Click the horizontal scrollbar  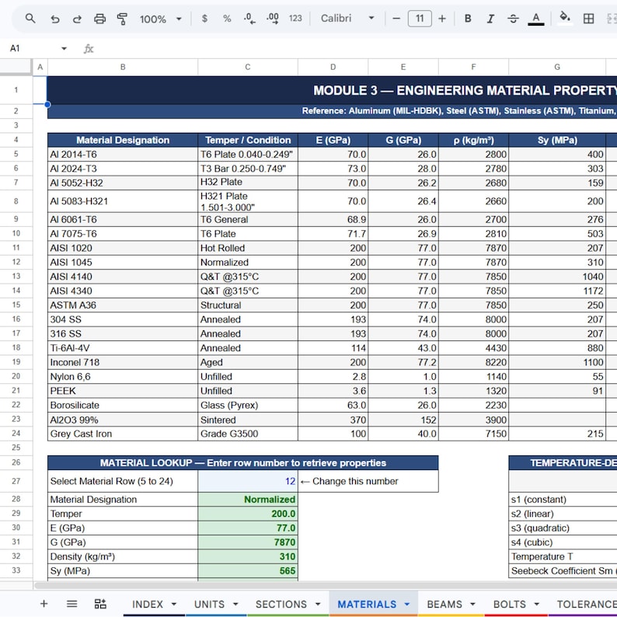326,585
